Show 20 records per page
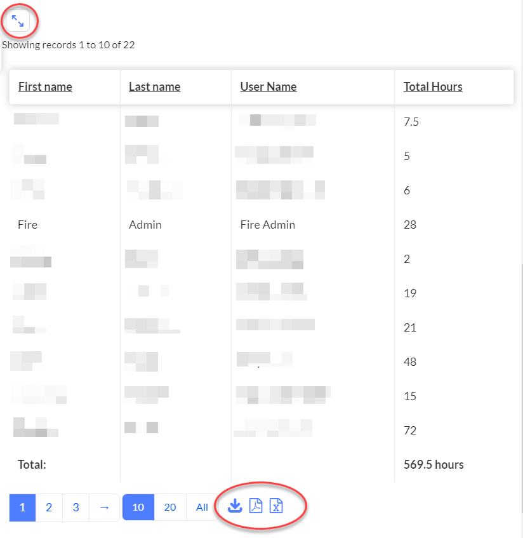This screenshot has height=538, width=523. 170,508
